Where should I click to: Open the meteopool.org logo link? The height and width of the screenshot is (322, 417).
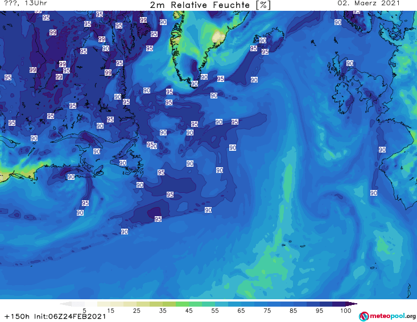(x=387, y=316)
